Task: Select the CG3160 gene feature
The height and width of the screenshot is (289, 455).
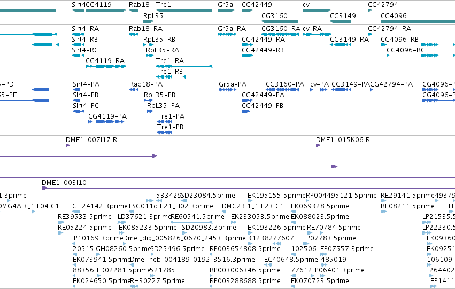Action: point(280,21)
